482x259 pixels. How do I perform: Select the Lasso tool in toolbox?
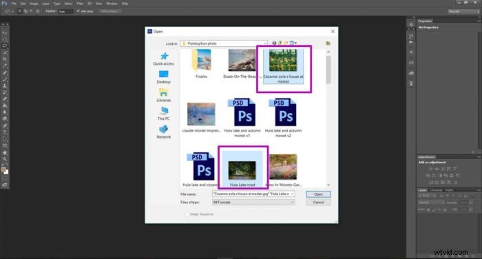[5, 45]
